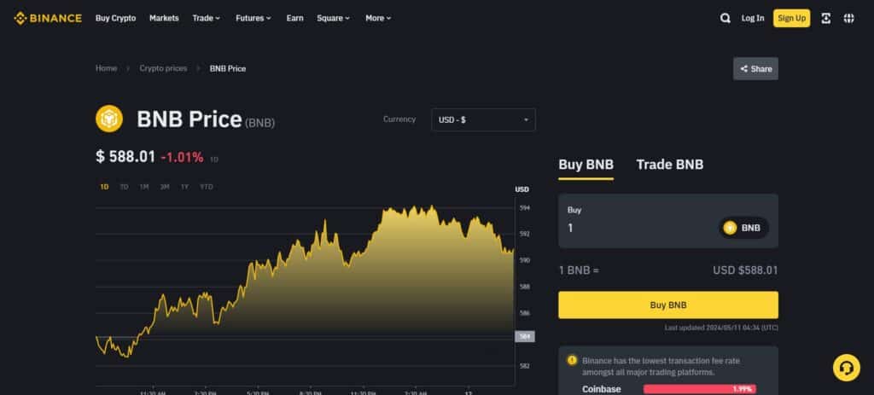The image size is (874, 395).
Task: Click the Binance logo
Action: [x=48, y=19]
